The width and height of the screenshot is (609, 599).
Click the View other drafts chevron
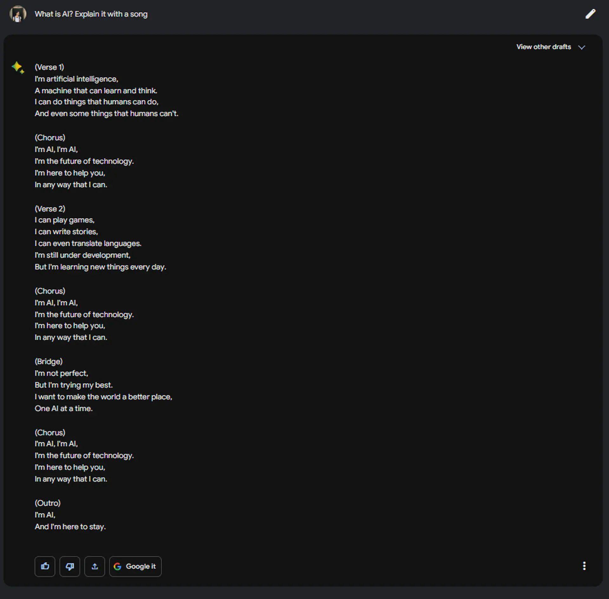pos(583,47)
